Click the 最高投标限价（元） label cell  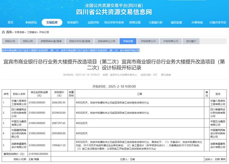click(x=15, y=154)
